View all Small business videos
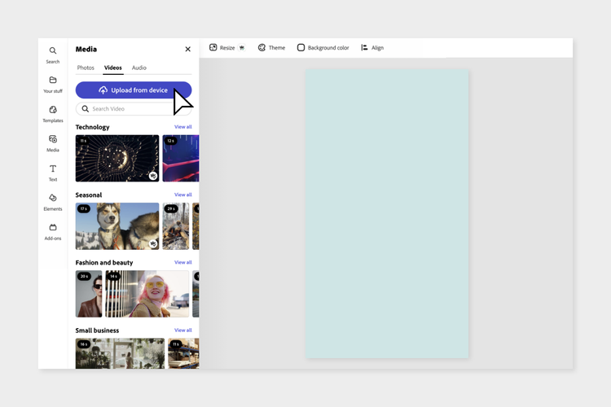The width and height of the screenshot is (611, 407). 182,330
